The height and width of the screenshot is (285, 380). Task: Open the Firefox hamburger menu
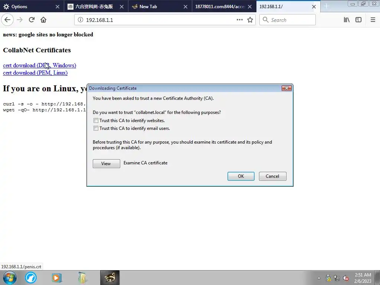(x=373, y=20)
